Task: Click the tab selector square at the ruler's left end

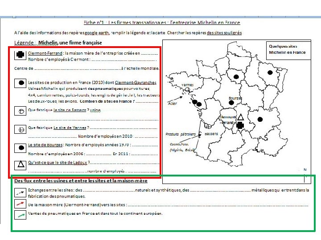Action: pos(14,17)
